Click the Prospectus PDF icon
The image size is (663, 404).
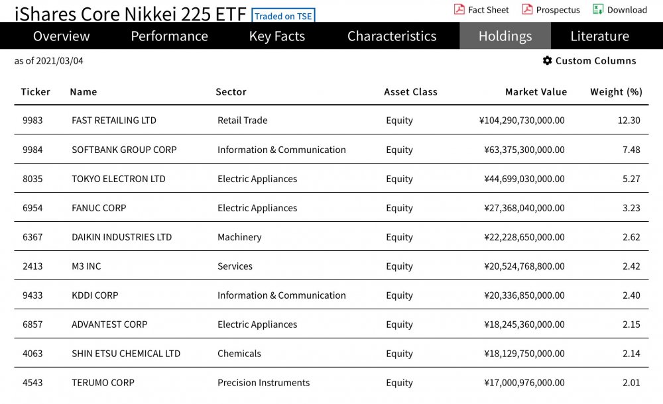(527, 9)
